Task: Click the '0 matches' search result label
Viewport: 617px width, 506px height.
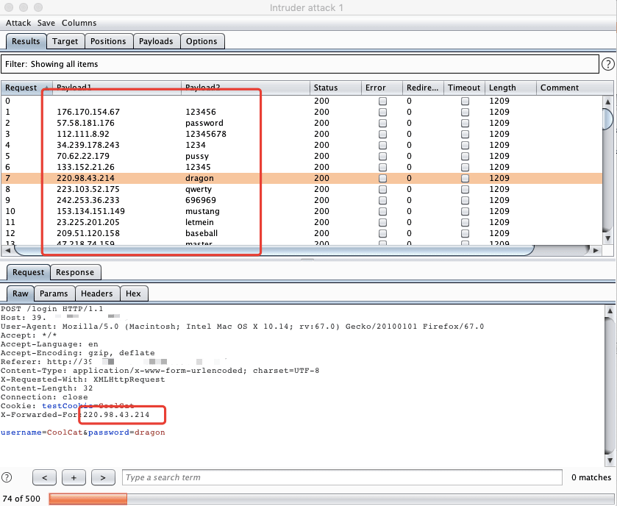Action: coord(591,477)
